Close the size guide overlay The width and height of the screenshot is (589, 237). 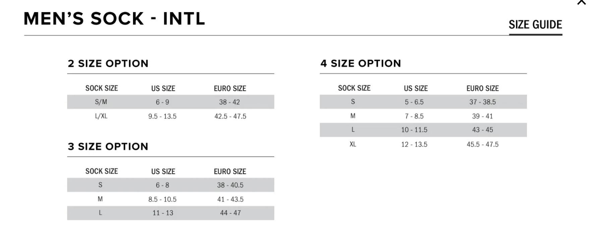pos(581,2)
